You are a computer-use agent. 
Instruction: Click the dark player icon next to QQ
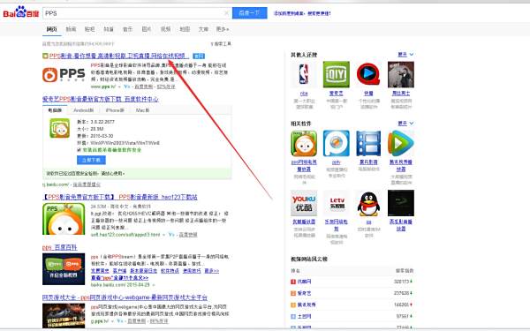[x=401, y=203]
